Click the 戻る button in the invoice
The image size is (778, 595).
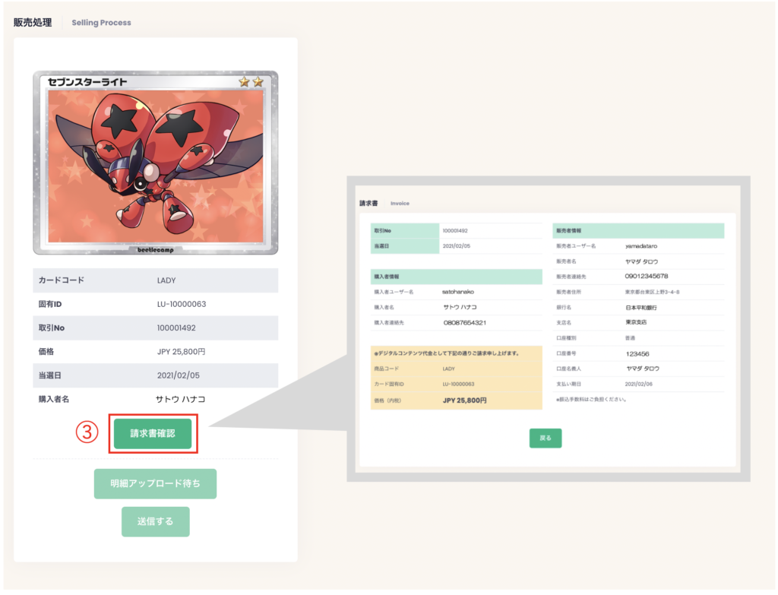tap(546, 438)
